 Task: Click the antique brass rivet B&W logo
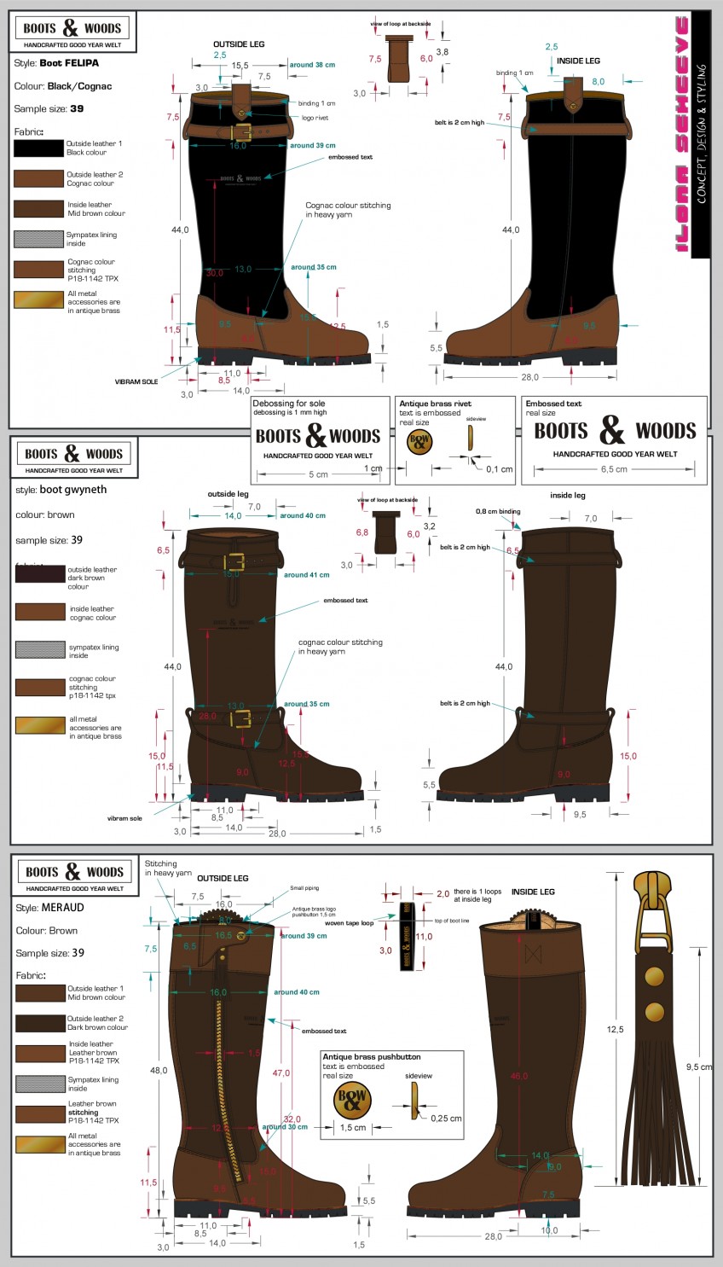click(419, 441)
